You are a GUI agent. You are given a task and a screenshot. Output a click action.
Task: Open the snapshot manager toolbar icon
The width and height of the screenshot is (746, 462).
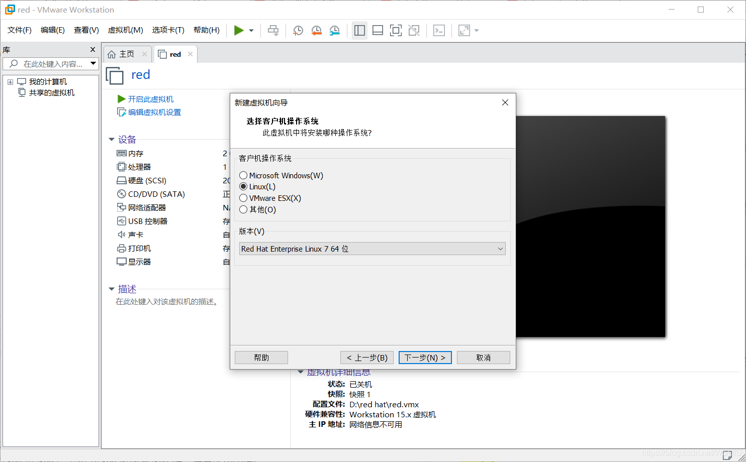click(334, 31)
